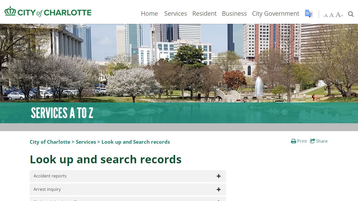The image size is (358, 201).
Task: Click the Look up and search records heading
Action: 106,159
